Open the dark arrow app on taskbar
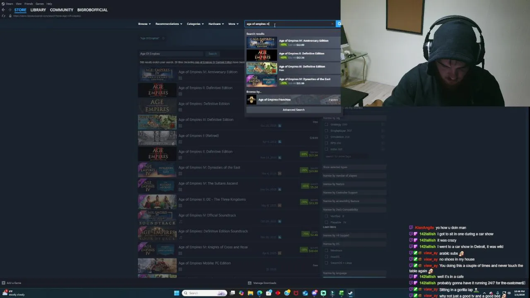530x298 pixels. pyautogui.click(x=332, y=293)
